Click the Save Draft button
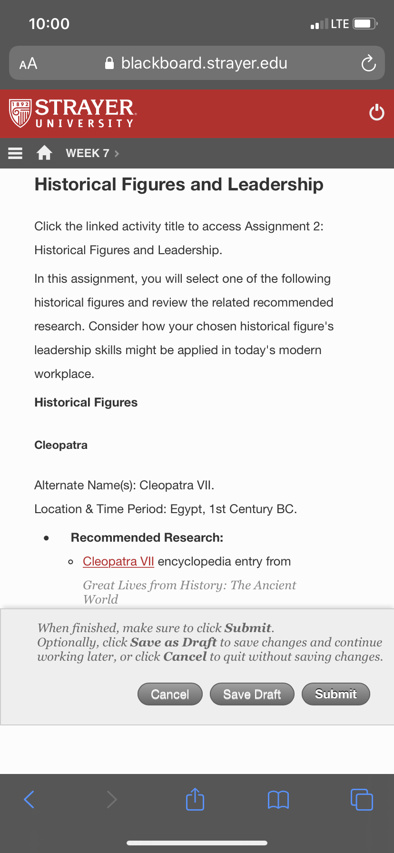394x853 pixels. [x=252, y=694]
